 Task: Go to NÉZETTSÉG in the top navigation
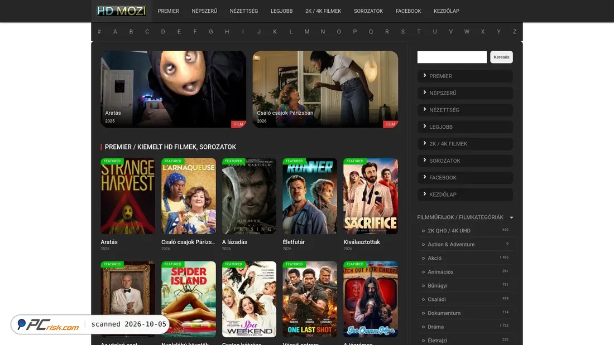(244, 11)
